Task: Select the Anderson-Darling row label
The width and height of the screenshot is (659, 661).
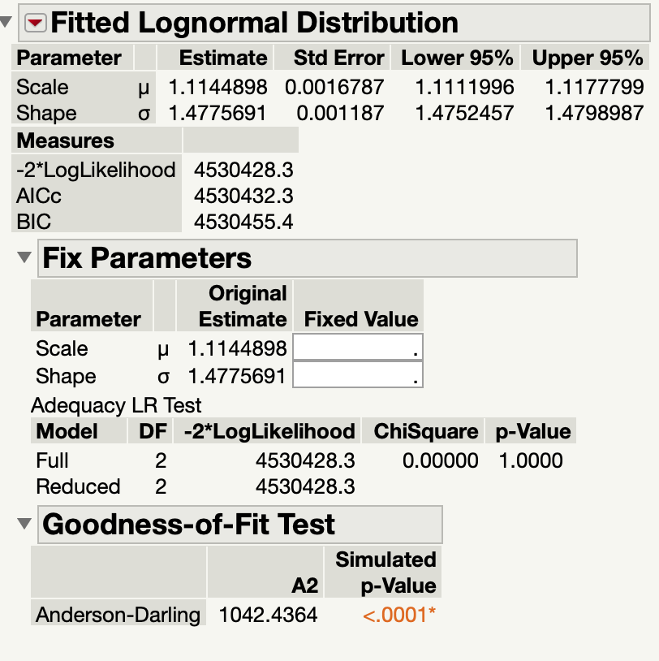Action: pos(118,614)
